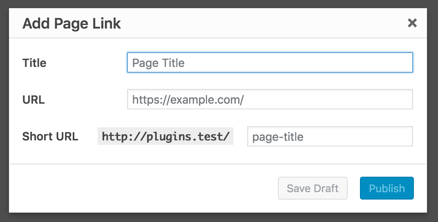This screenshot has height=222, width=438.
Task: Place cursor in the Page Title placeholder box
Action: coord(270,63)
